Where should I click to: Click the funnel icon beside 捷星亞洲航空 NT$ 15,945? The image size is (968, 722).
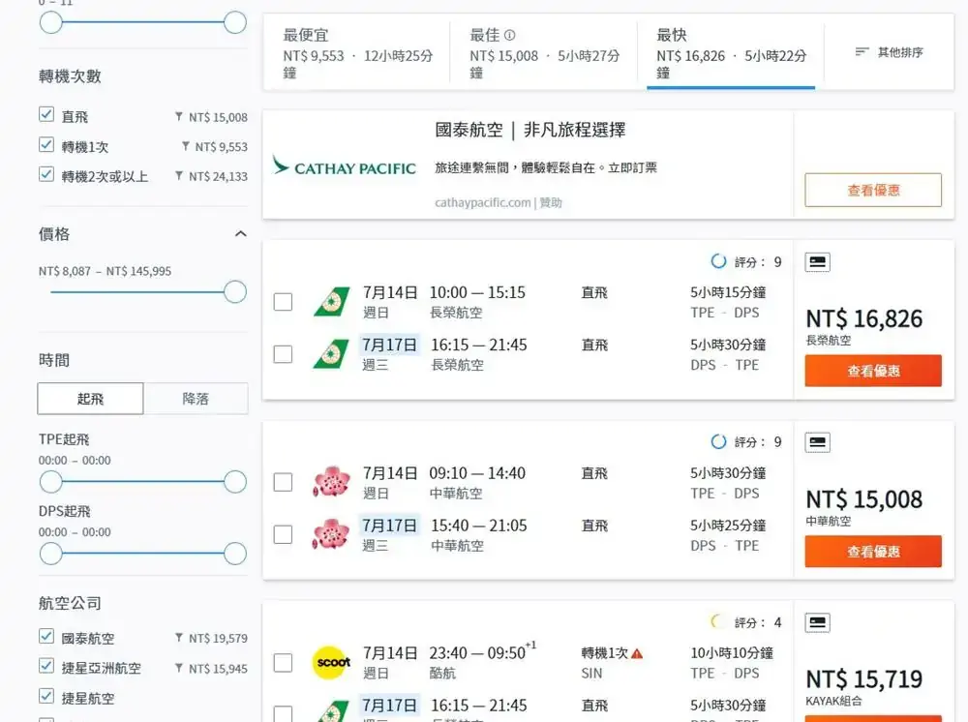coord(178,668)
